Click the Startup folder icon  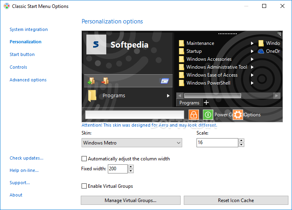181,51
